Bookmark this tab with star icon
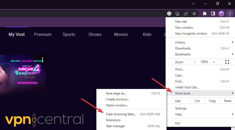Screen dimensions: 235x130 194,14
